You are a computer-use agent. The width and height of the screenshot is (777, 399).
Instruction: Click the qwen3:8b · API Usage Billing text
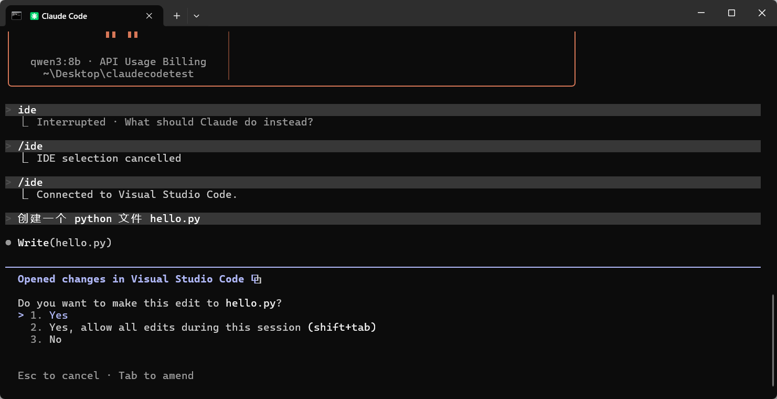point(118,61)
